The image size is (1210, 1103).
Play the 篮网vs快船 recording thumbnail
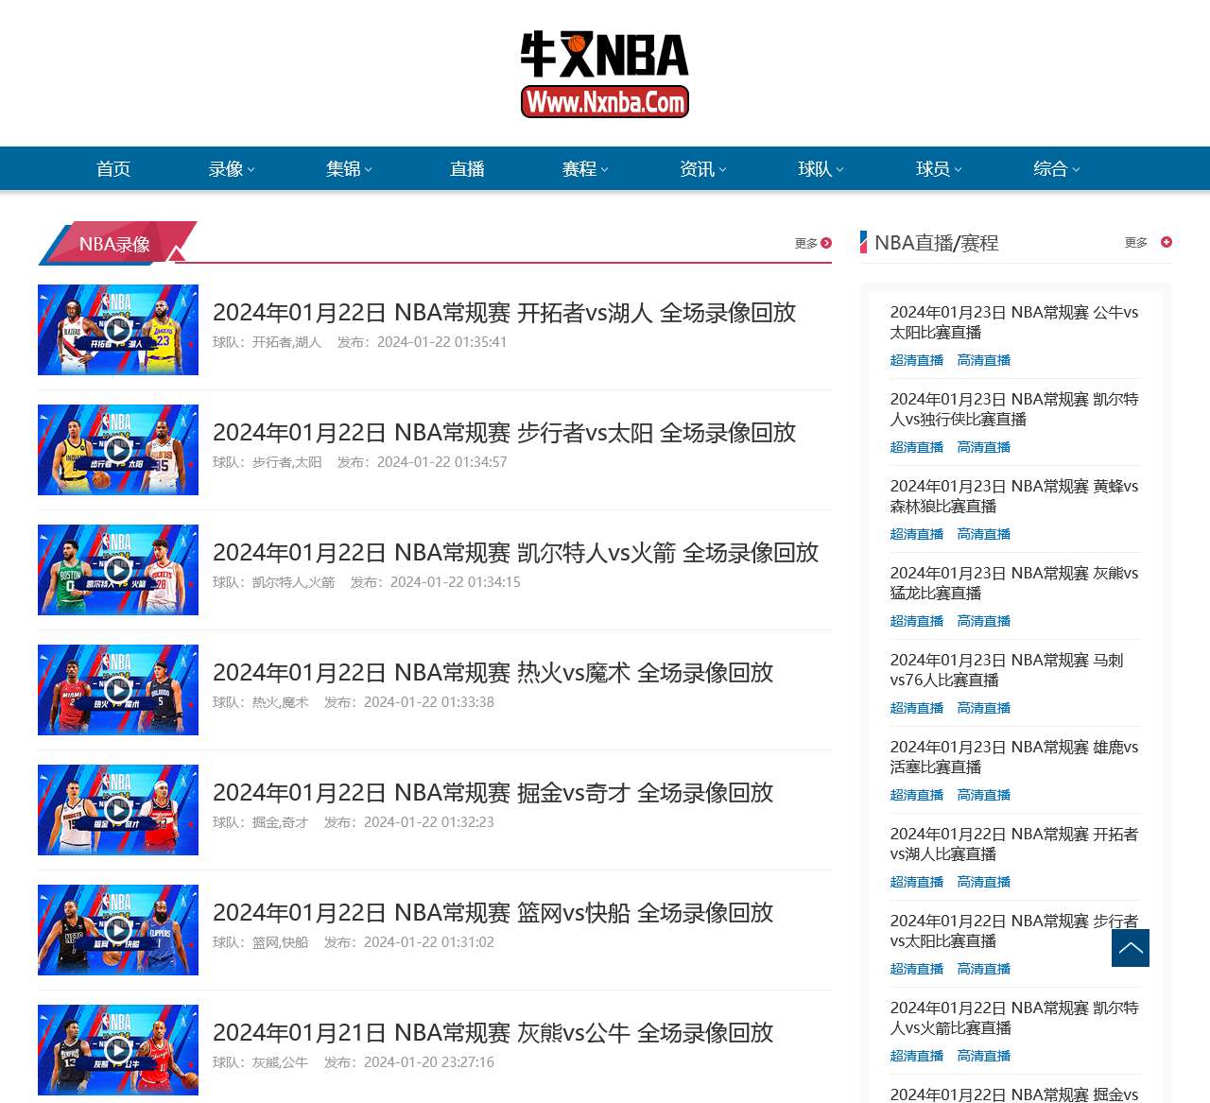pyautogui.click(x=117, y=929)
